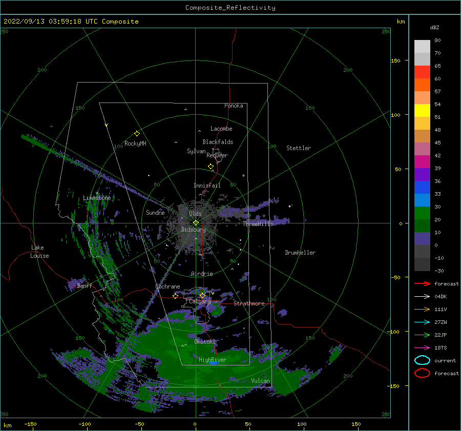Viewport: 461px width, 431px height.
Task: Click the yellow diamond marker below Cochrane
Action: pyautogui.click(x=176, y=296)
